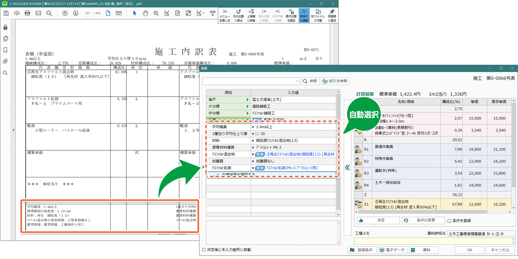This screenshot has width=518, height=259.
Task: Click the fit page icon
Action: point(177,13)
